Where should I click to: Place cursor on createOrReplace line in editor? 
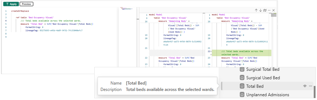pos(20,11)
